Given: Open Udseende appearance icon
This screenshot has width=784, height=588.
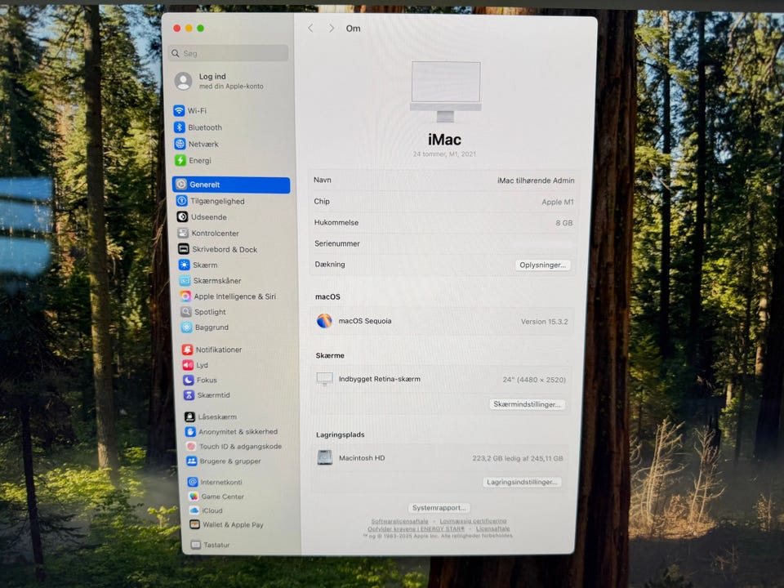Looking at the screenshot, I should (x=182, y=217).
